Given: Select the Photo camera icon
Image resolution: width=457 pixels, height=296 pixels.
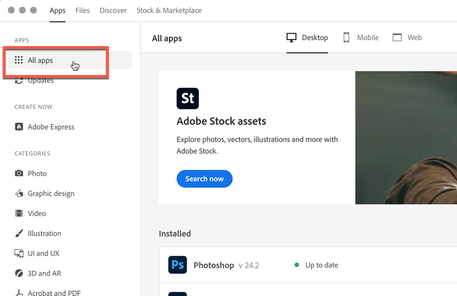Looking at the screenshot, I should pyautogui.click(x=19, y=173).
